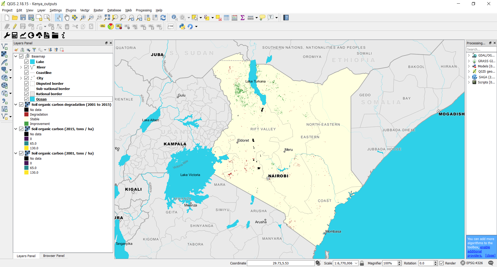The image size is (497, 267).
Task: Hide the Coastline layer
Action: click(26, 73)
